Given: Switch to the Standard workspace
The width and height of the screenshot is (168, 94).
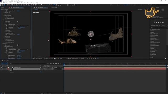Looking at the screenshot, I should (x=125, y=5).
